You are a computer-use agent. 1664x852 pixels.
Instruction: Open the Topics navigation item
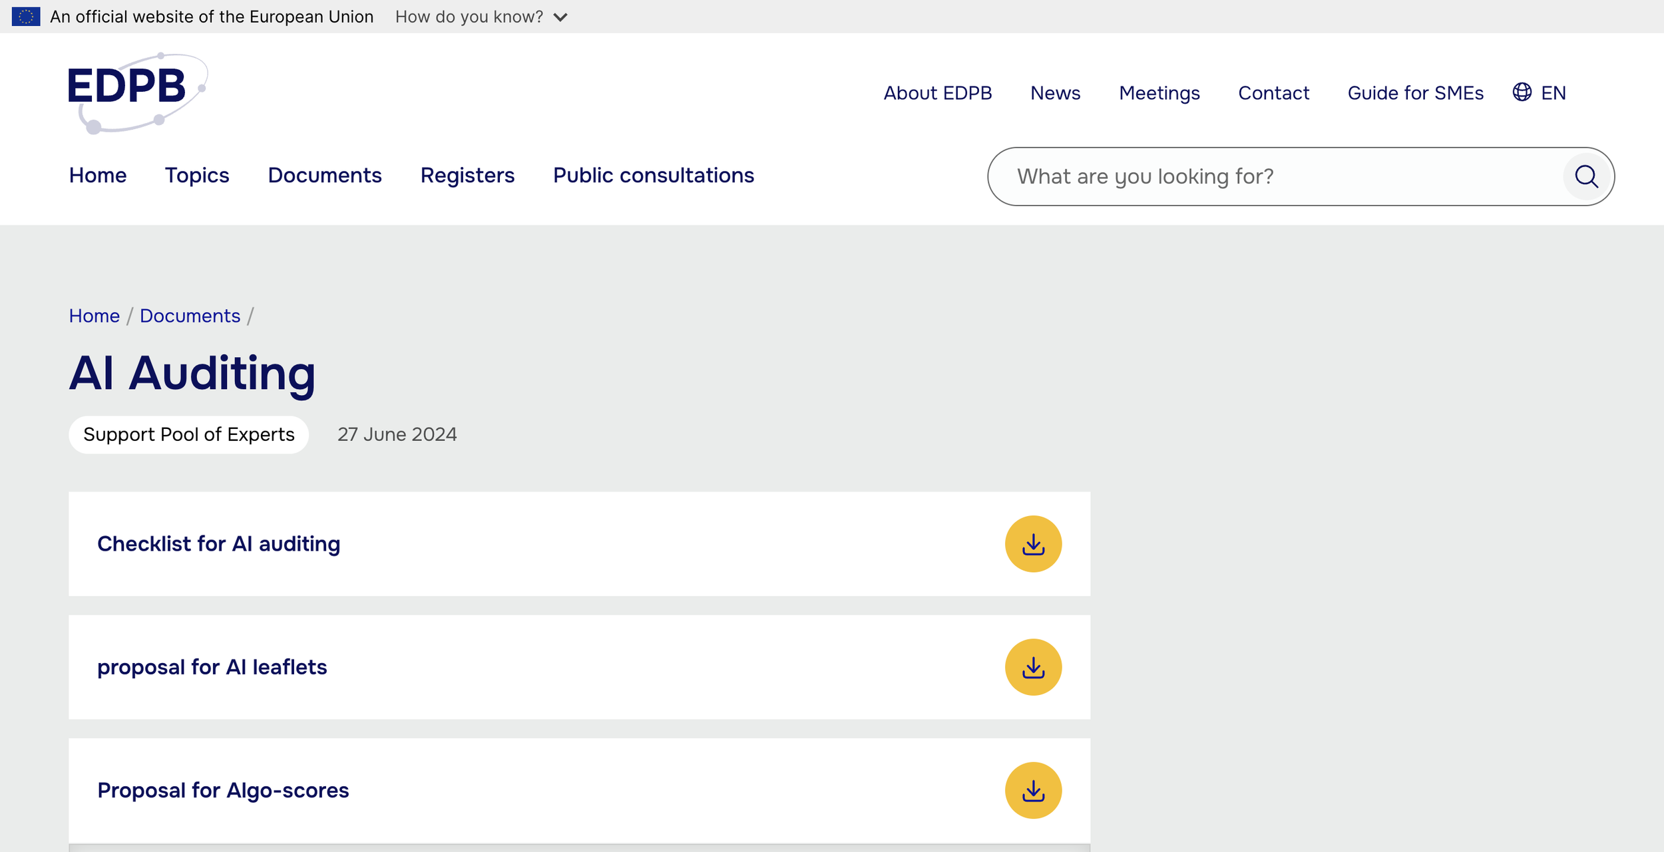[x=197, y=175]
